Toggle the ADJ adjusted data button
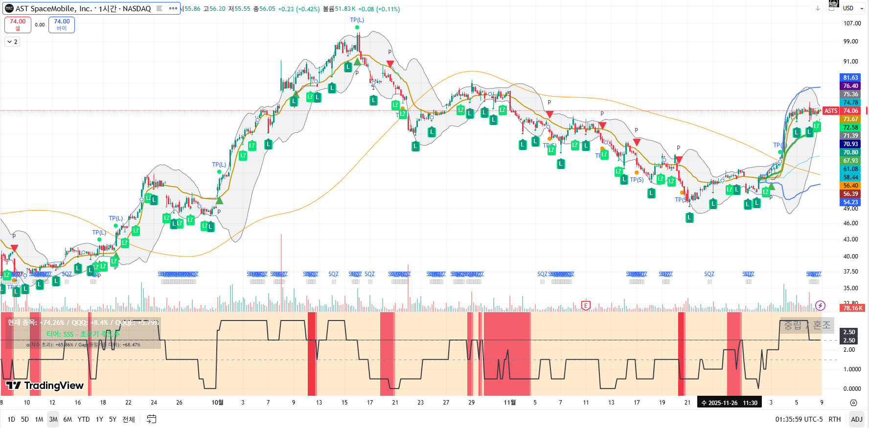 (856, 419)
